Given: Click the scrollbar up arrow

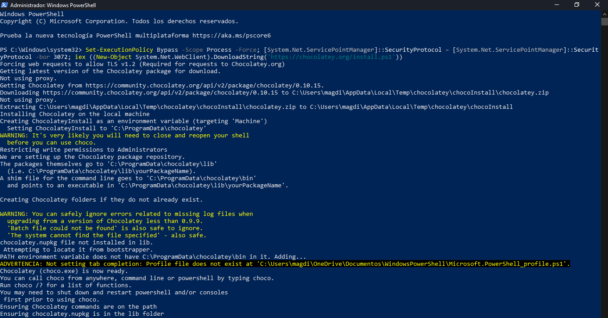Looking at the screenshot, I should (x=604, y=14).
